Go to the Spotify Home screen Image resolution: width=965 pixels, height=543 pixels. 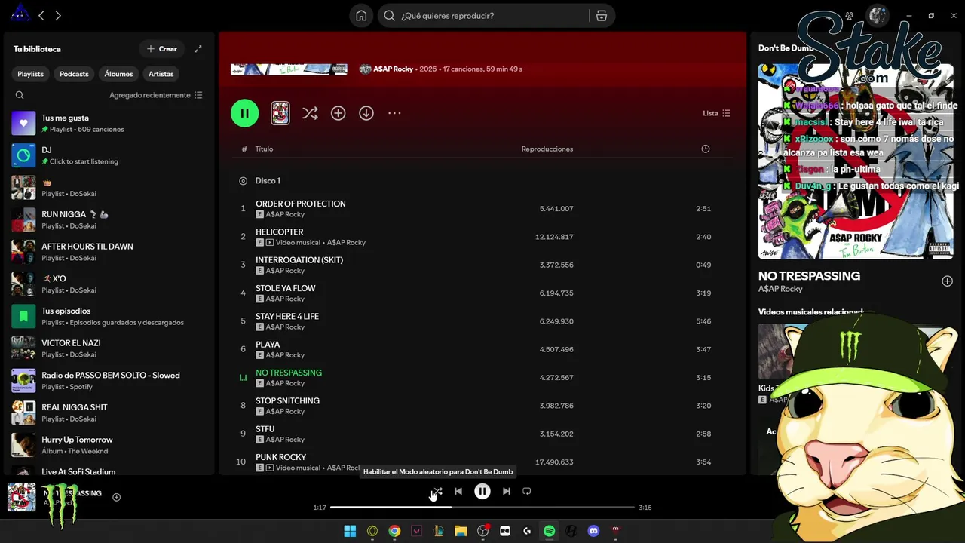(x=361, y=16)
